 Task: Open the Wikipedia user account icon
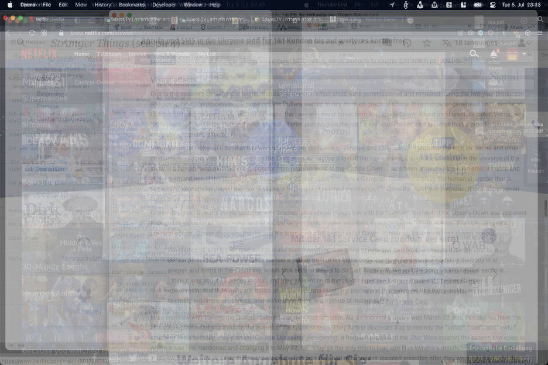point(522,43)
